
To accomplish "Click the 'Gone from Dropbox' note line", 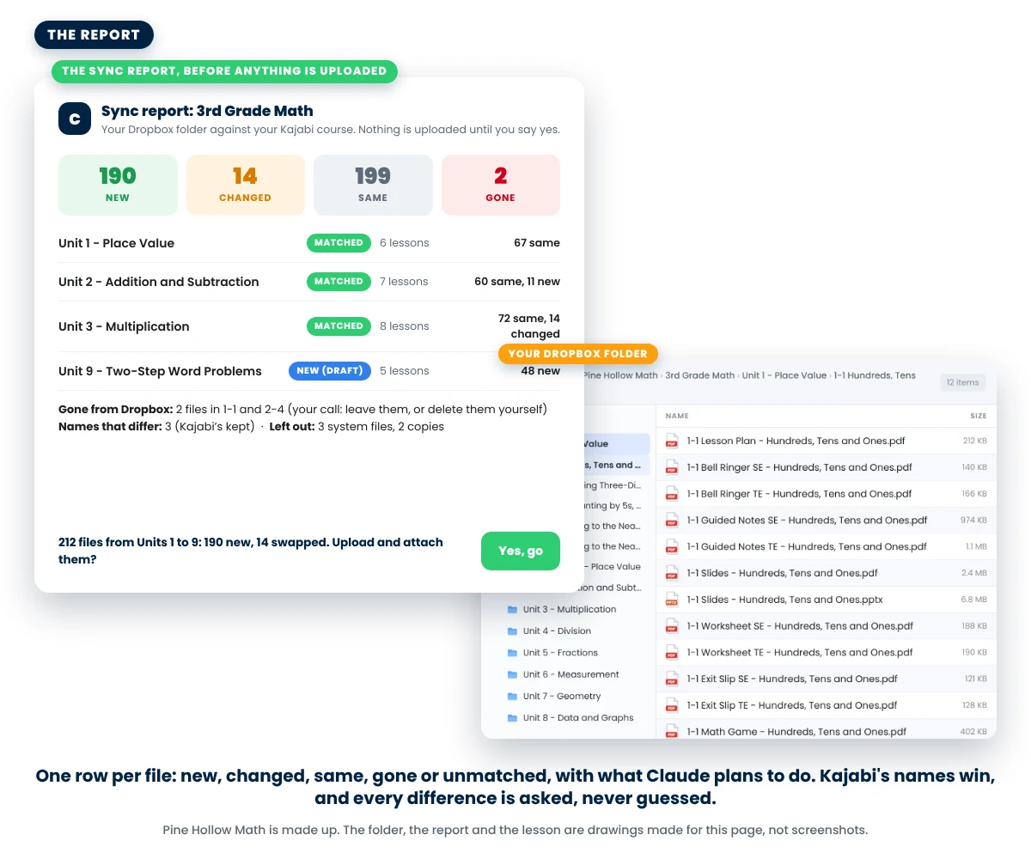I will (x=302, y=409).
